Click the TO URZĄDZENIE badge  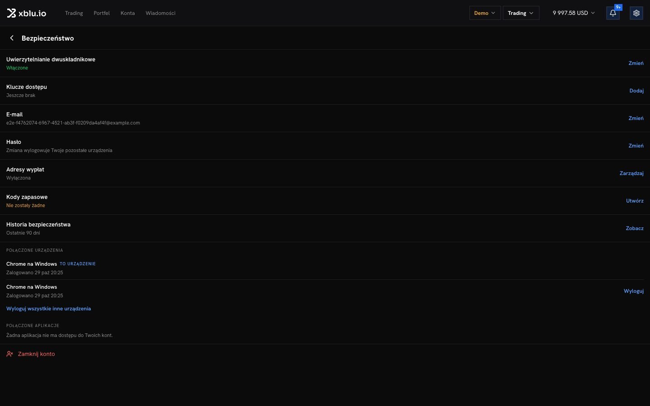click(78, 264)
